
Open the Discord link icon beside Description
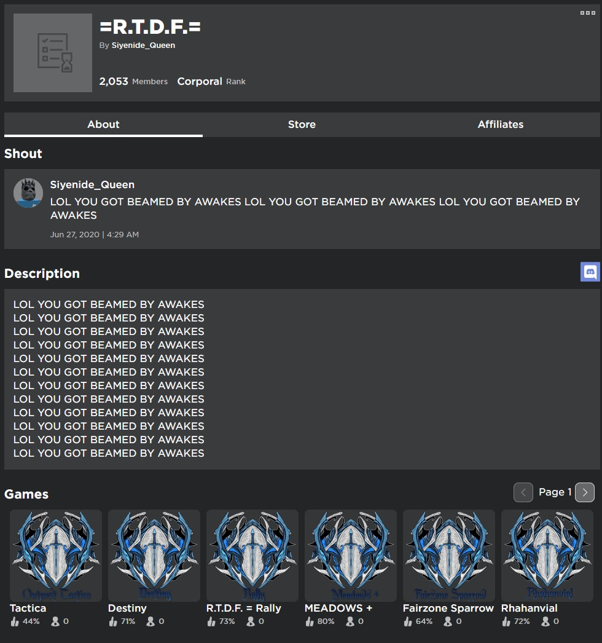590,272
